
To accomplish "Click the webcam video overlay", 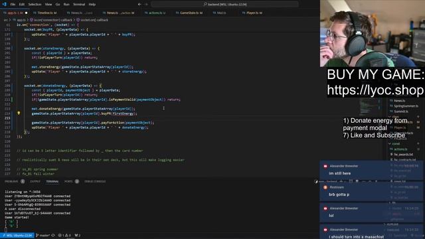I will pyautogui.click(x=373, y=33).
